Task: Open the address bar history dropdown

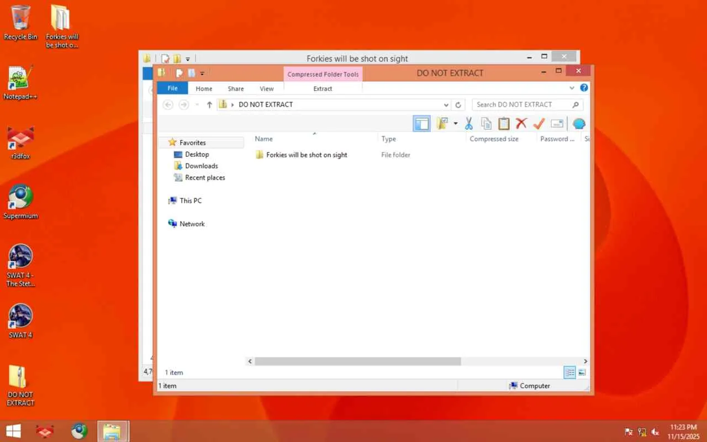Action: click(446, 104)
